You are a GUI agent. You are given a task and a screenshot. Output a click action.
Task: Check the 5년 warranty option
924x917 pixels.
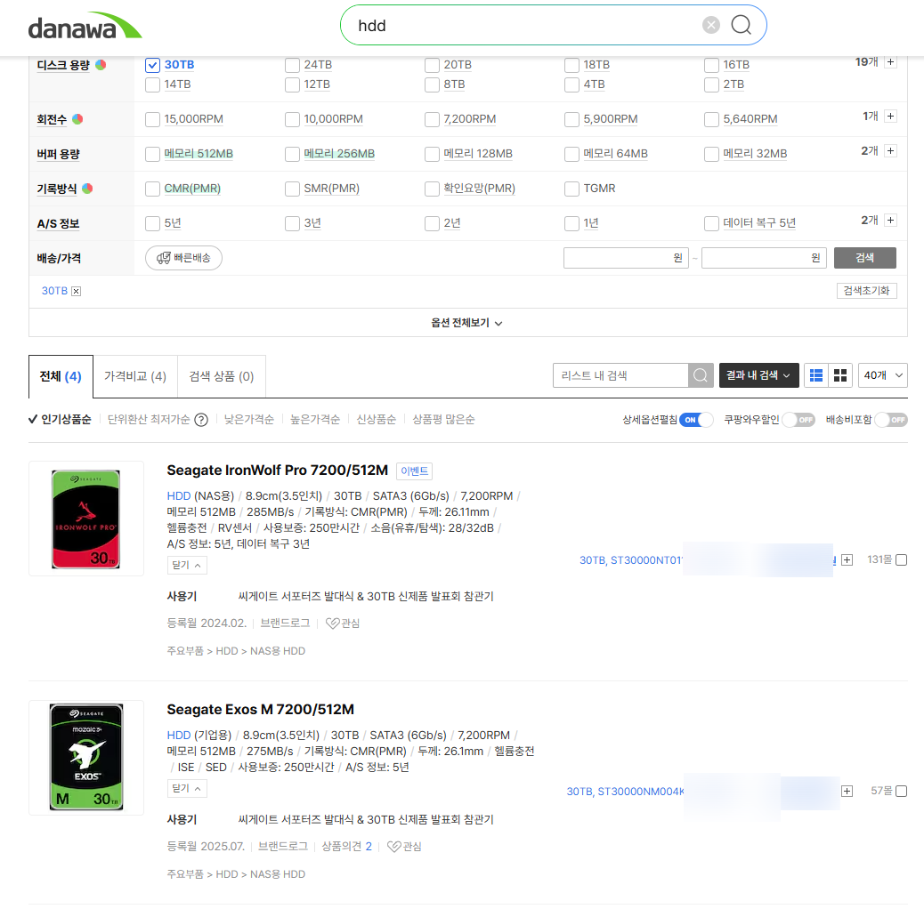coord(152,224)
